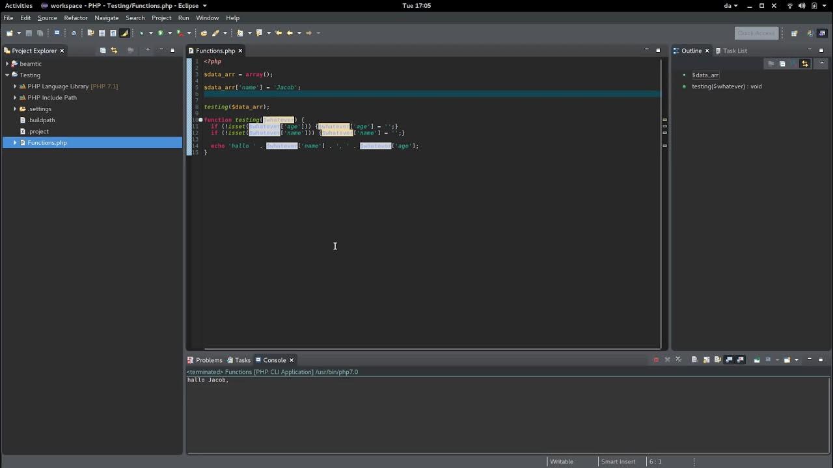
Task: Toggle Mark Occurrences highlighter in toolbar
Action: pyautogui.click(x=124, y=32)
